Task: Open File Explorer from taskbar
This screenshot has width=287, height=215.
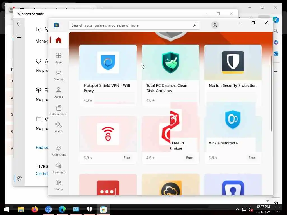Action: click(21, 209)
